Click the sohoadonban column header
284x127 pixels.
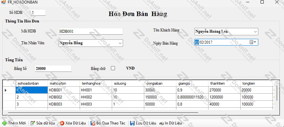pyautogui.click(x=31, y=83)
